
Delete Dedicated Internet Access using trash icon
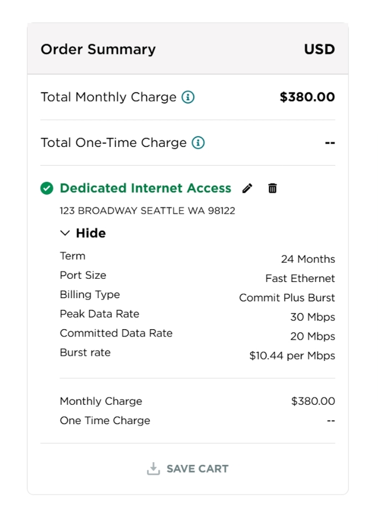point(272,188)
